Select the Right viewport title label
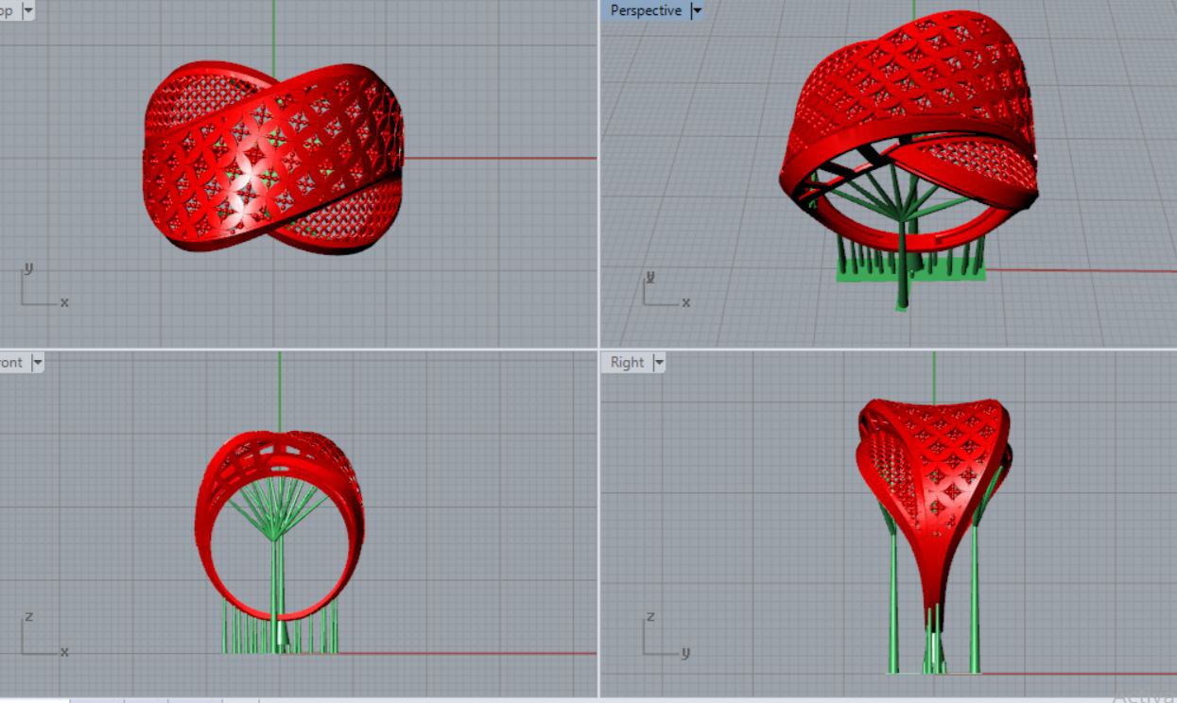 click(x=627, y=362)
